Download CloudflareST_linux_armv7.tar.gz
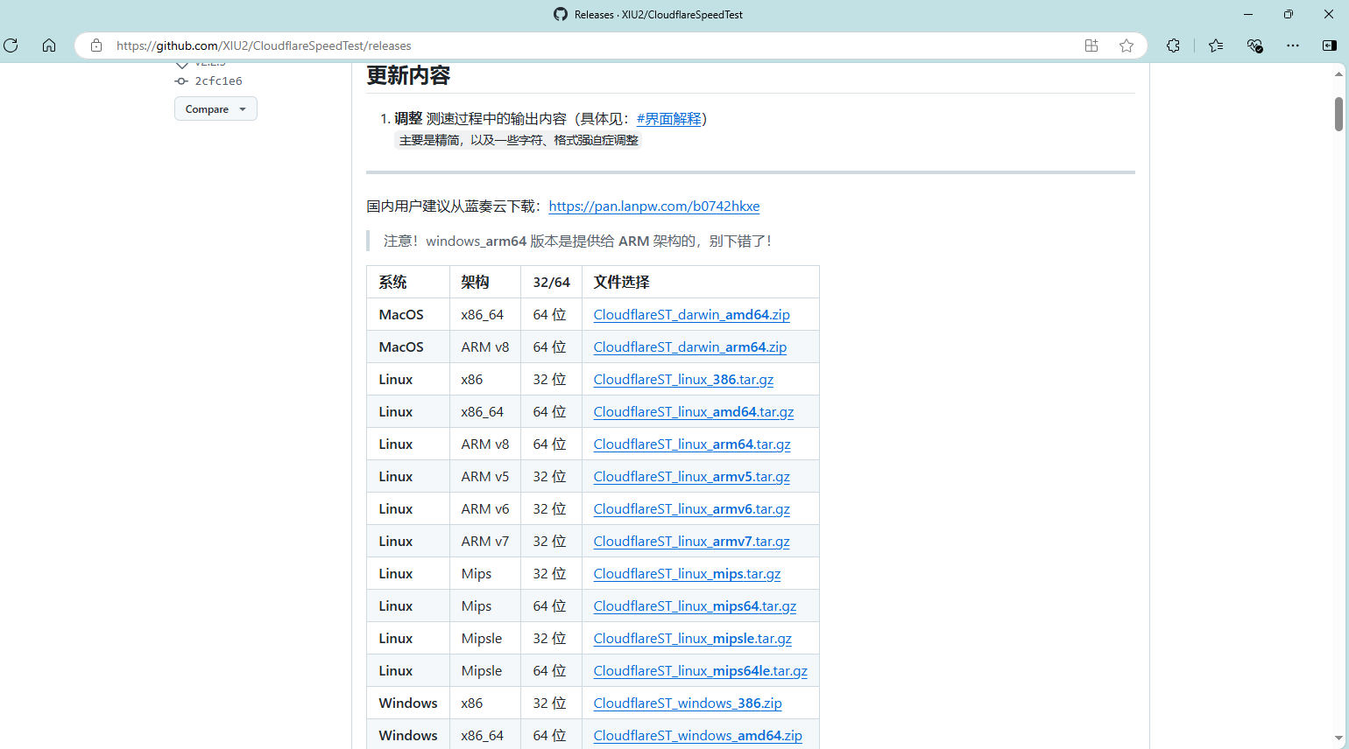The image size is (1349, 749). click(x=692, y=541)
